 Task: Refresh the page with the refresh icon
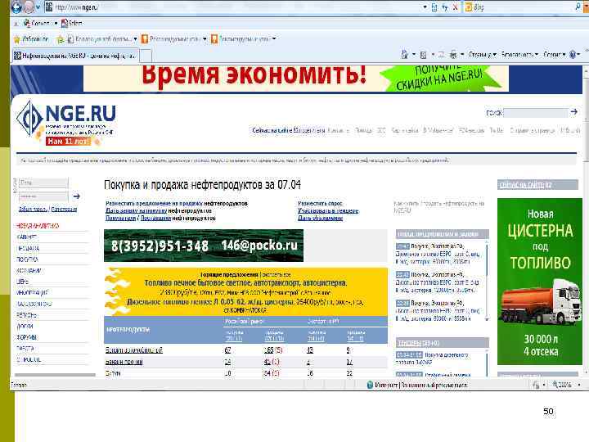coord(445,7)
